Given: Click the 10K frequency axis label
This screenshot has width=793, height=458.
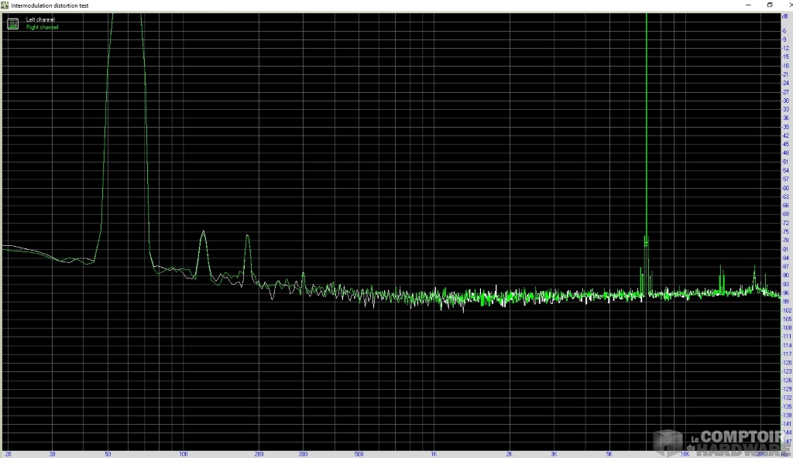Looking at the screenshot, I should [685, 454].
